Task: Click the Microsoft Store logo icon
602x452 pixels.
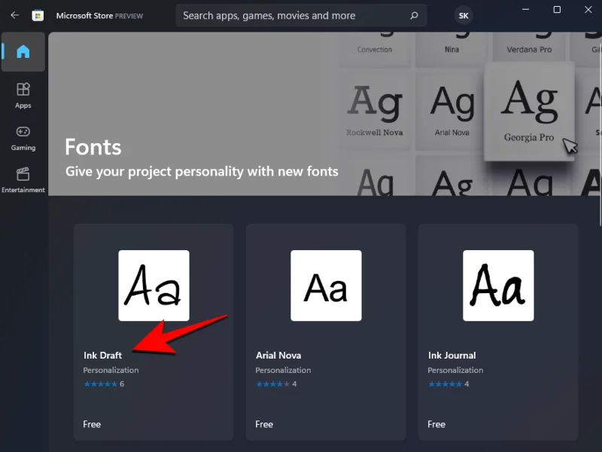Action: pos(38,15)
